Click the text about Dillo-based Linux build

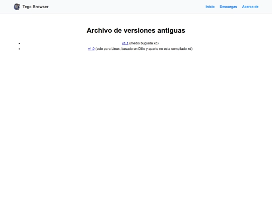(x=144, y=49)
